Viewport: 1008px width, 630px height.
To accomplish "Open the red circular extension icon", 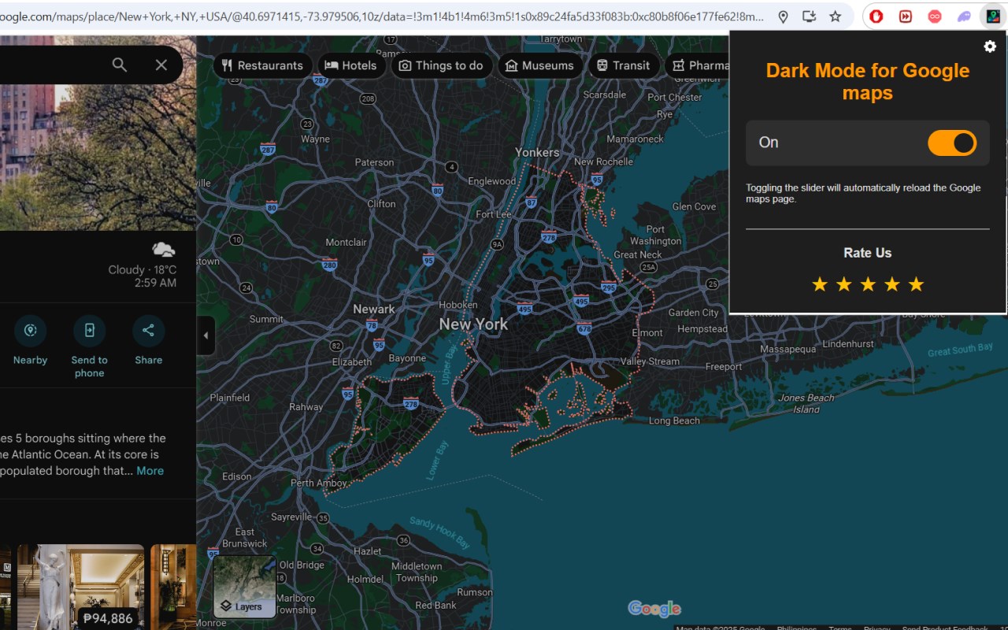I will 876,17.
